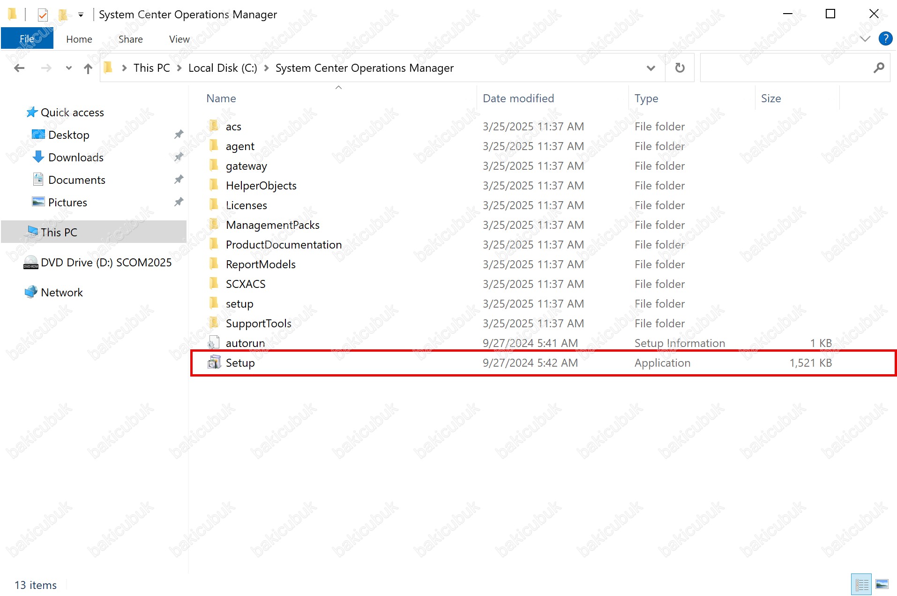Click System Center Operations Manager breadcrumb

click(365, 68)
